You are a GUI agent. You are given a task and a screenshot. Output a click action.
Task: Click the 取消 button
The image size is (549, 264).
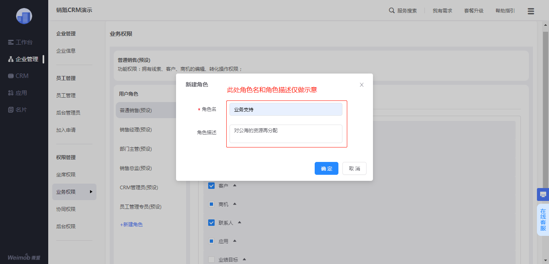[354, 168]
